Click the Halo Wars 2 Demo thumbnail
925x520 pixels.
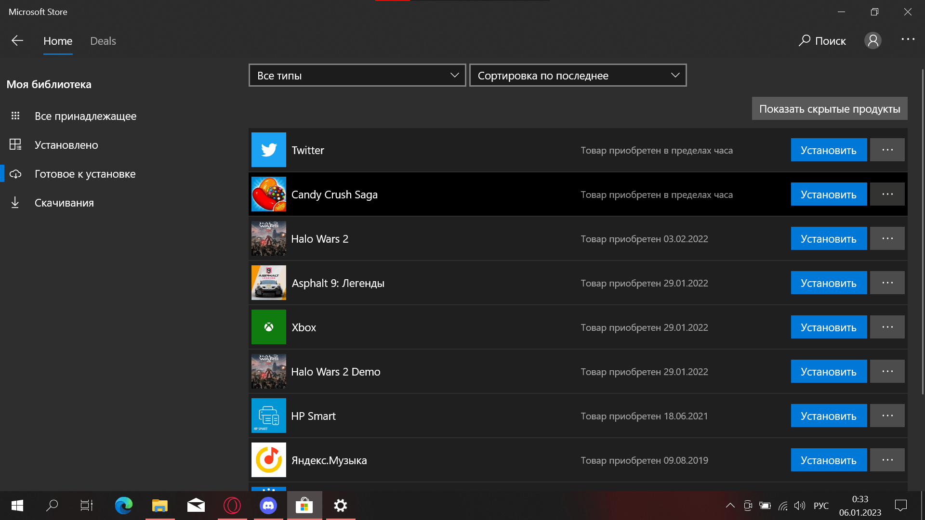(x=269, y=371)
